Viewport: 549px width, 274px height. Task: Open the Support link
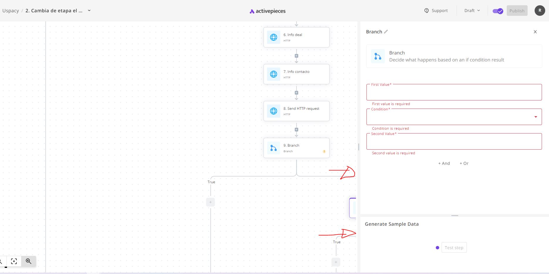pyautogui.click(x=436, y=11)
